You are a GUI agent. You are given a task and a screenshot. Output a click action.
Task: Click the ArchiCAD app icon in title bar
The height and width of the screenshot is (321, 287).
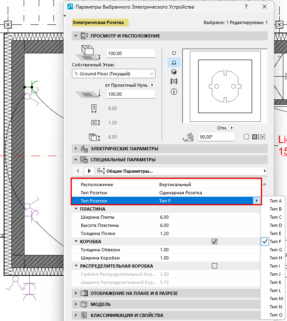pos(70,7)
